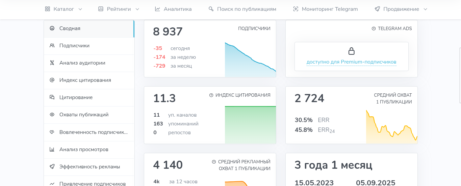Click the @ icon for Индекс цитирования
This screenshot has height=186, width=461.
[52, 80]
